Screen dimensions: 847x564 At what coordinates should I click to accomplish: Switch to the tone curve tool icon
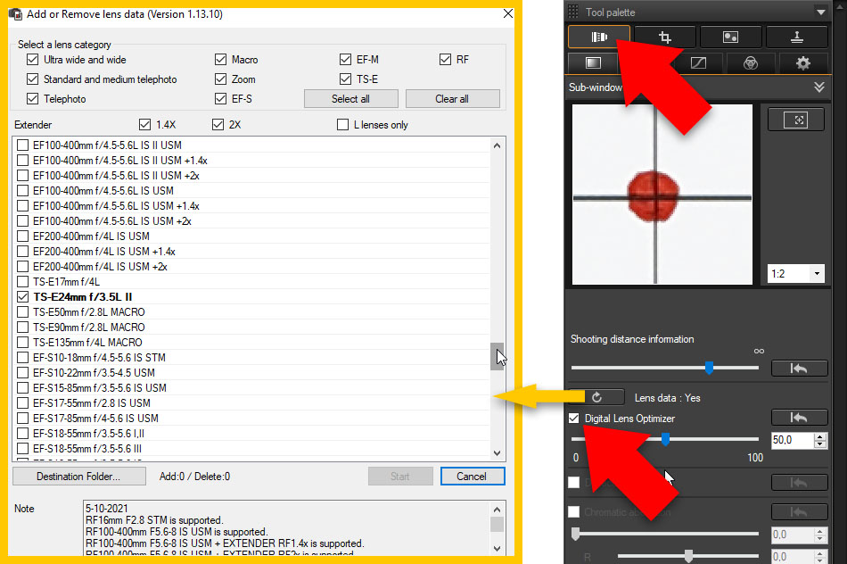pyautogui.click(x=698, y=63)
